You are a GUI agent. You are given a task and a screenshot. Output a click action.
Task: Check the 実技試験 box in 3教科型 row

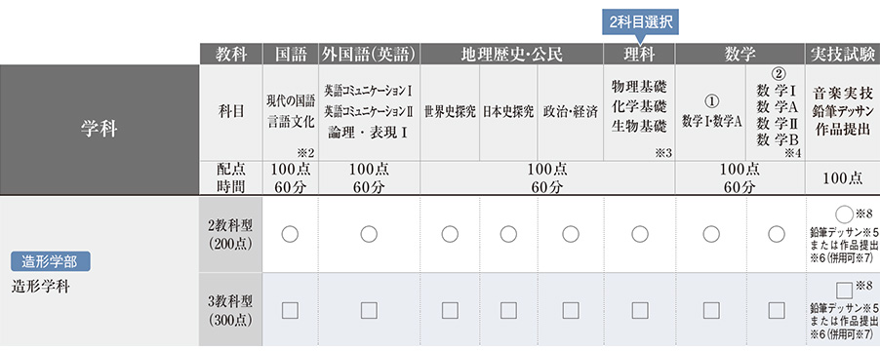pos(844,290)
